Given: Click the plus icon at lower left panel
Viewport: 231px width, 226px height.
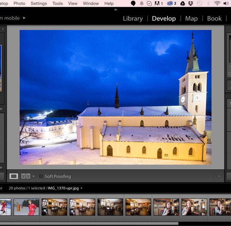Looking at the screenshot, I should (x=1, y=167).
